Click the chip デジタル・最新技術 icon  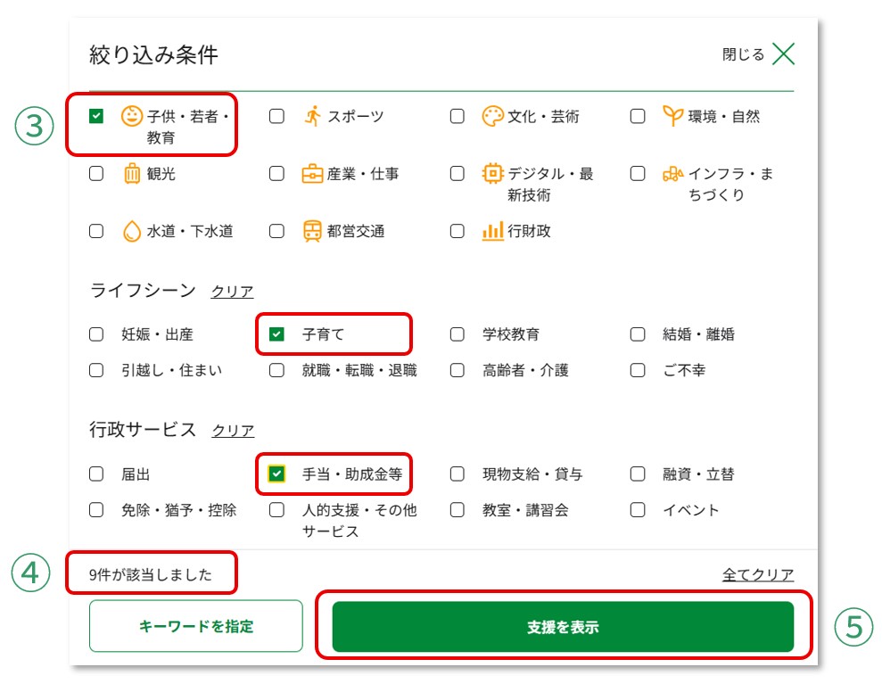tap(492, 174)
